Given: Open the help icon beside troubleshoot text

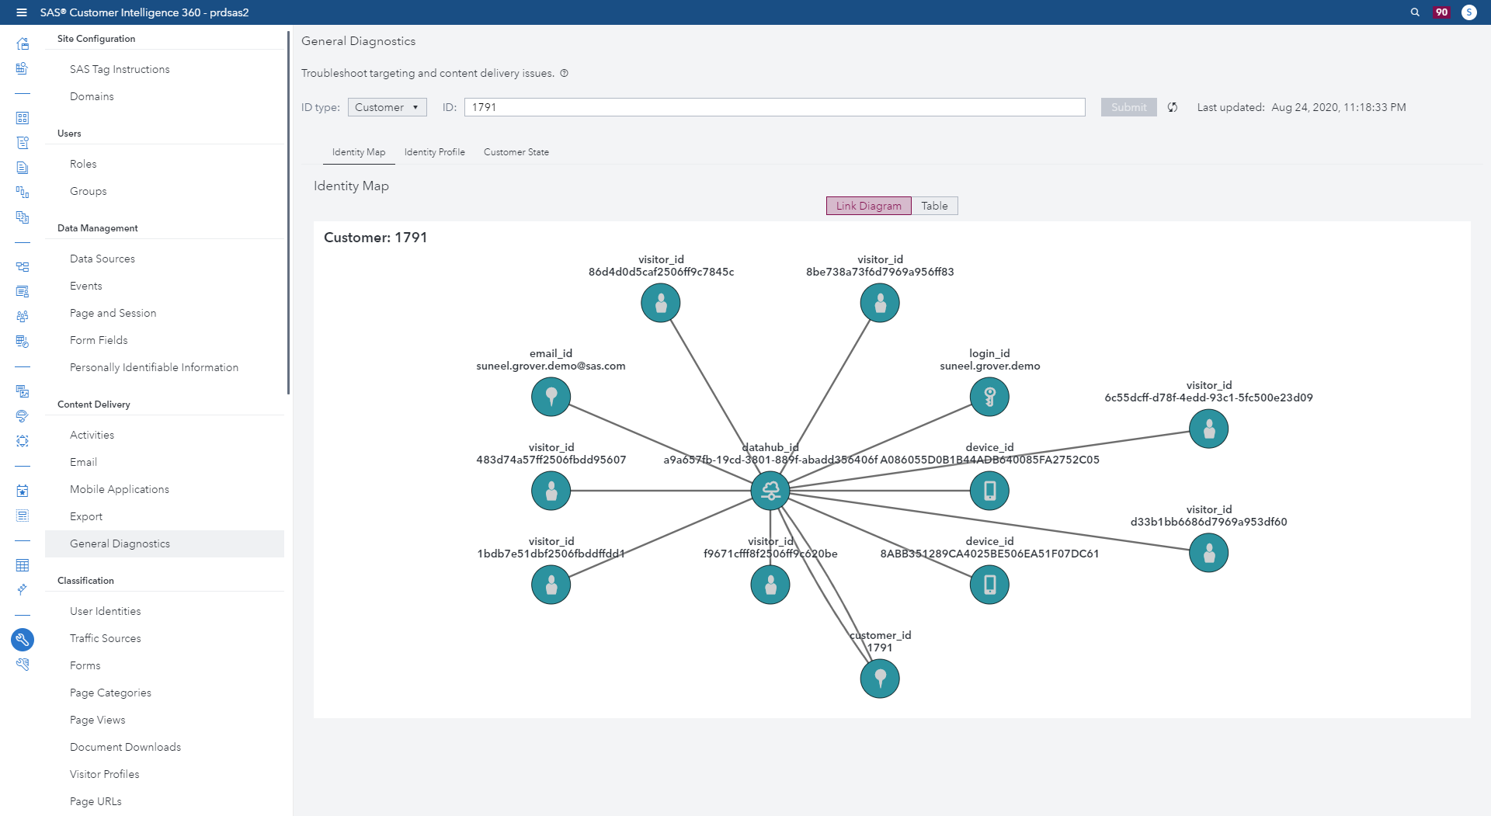Looking at the screenshot, I should (x=565, y=72).
